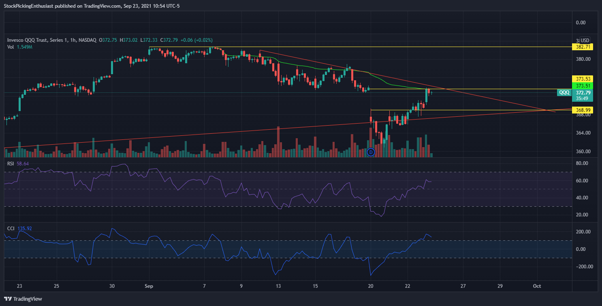Click the 13 label on the date axis
Image resolution: width=602 pixels, height=306 pixels.
coord(278,286)
